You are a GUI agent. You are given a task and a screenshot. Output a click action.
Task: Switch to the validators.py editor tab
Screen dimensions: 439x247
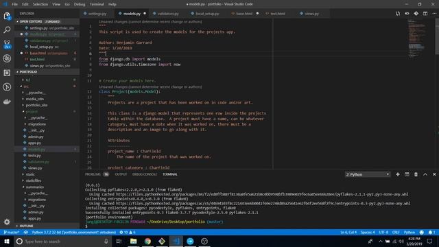[167, 14]
